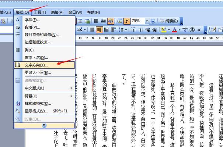Open the 帮助(H) menu

(93, 12)
